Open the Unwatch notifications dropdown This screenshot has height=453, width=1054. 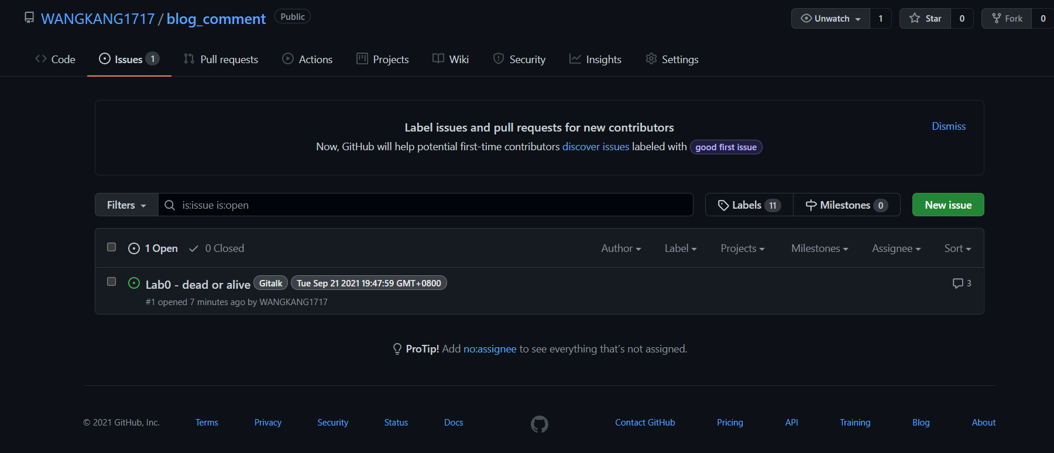(x=830, y=19)
